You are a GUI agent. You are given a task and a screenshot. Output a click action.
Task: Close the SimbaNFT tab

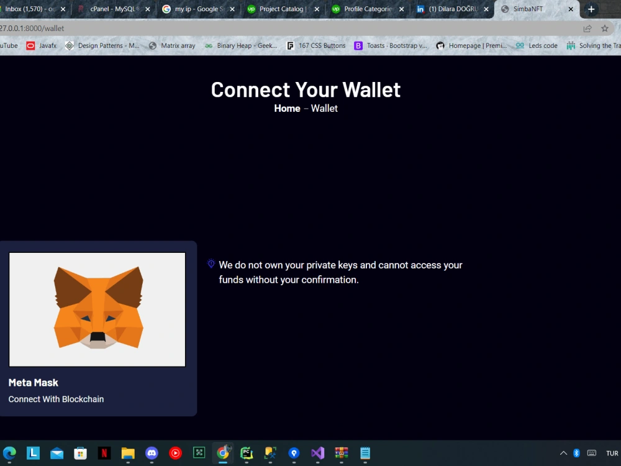(x=571, y=9)
